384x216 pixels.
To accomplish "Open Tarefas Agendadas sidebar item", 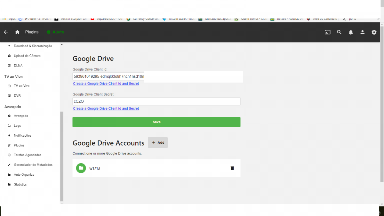I will (28, 155).
